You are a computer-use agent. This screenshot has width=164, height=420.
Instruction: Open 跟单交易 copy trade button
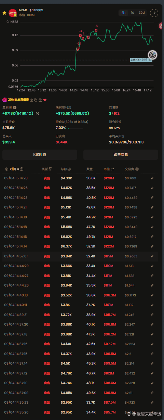click(121, 154)
